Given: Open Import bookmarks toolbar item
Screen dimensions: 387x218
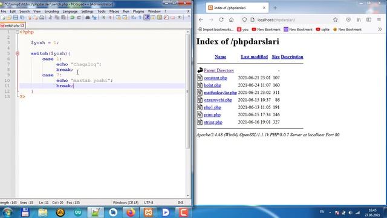Looking at the screenshot, I should click(x=216, y=30).
